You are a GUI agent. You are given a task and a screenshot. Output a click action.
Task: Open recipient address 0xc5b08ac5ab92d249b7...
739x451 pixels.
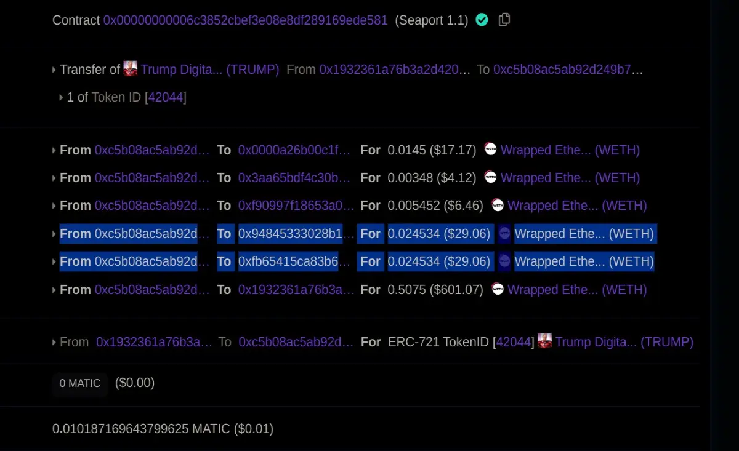(568, 70)
